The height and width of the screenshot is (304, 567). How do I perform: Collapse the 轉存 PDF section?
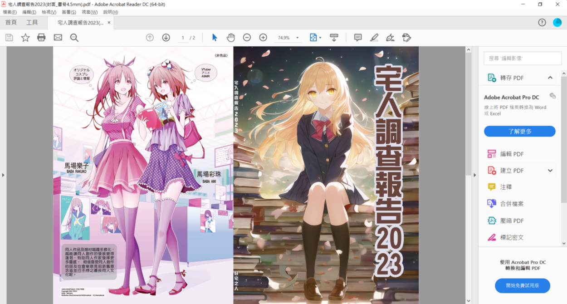click(x=550, y=78)
